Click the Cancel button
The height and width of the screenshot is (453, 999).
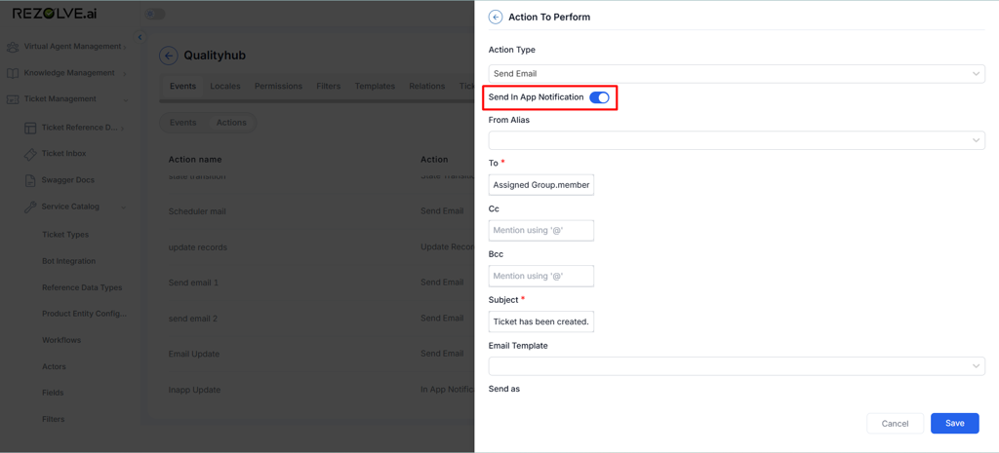896,424
